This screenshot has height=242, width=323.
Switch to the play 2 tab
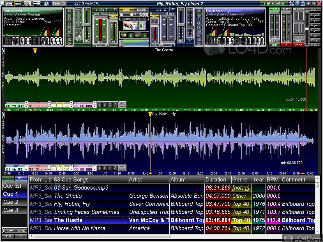(x=21, y=178)
